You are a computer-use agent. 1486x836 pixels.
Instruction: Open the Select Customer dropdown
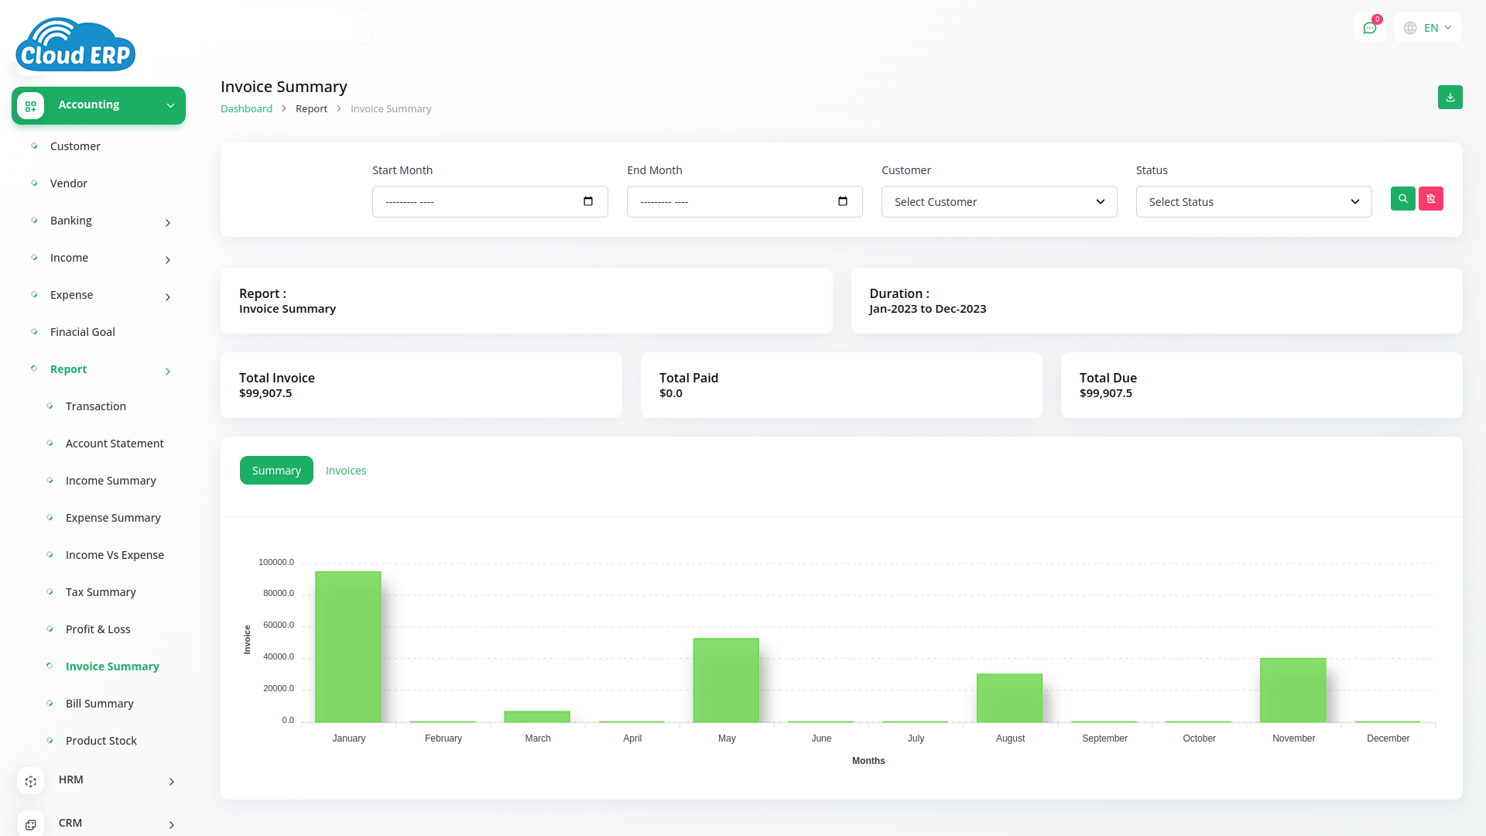point(998,202)
